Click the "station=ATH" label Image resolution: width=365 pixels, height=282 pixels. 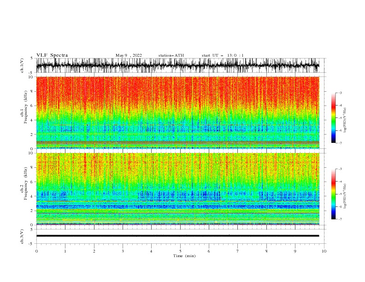(171, 55)
